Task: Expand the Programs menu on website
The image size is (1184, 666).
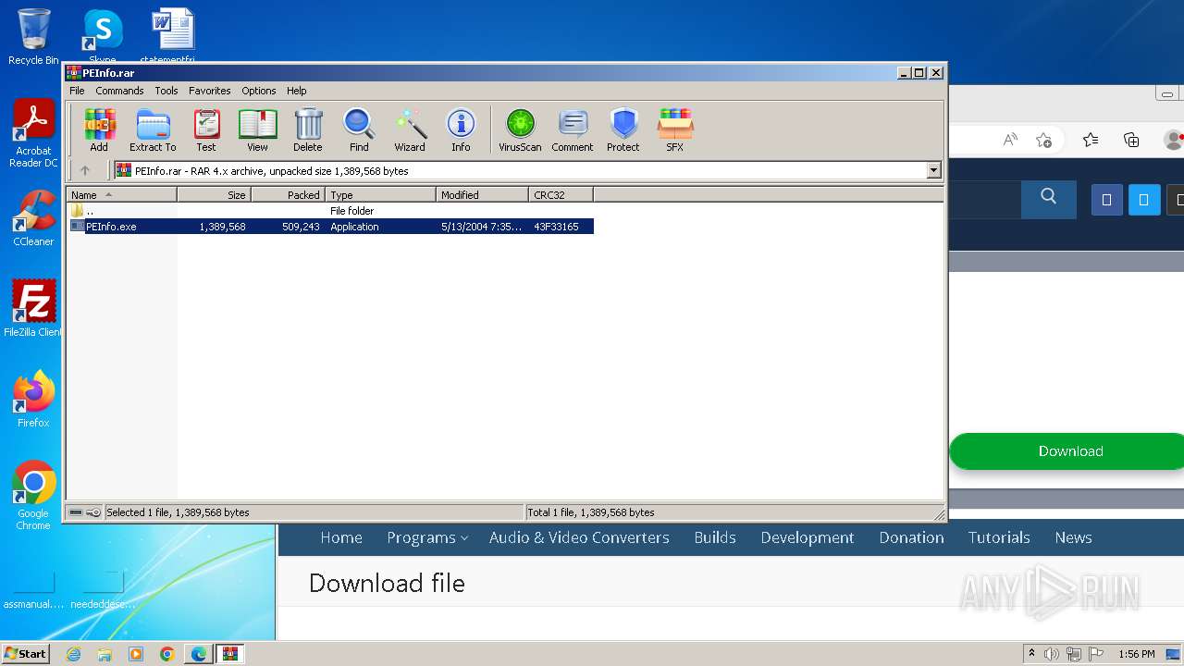Action: tap(426, 537)
